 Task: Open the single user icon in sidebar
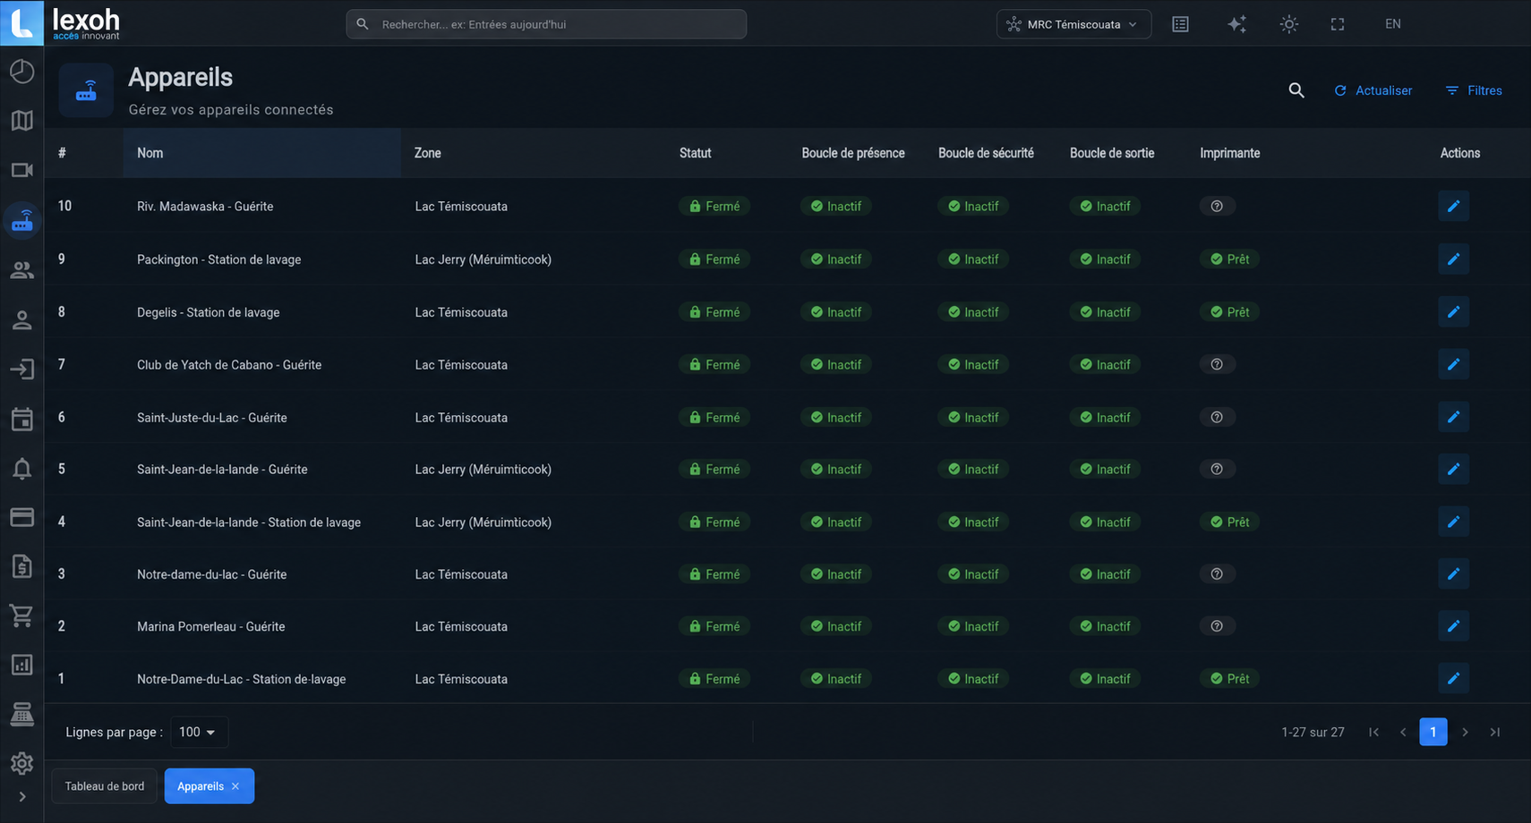[21, 319]
